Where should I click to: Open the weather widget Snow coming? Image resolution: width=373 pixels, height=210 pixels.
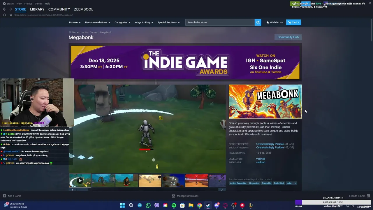click(x=16, y=205)
